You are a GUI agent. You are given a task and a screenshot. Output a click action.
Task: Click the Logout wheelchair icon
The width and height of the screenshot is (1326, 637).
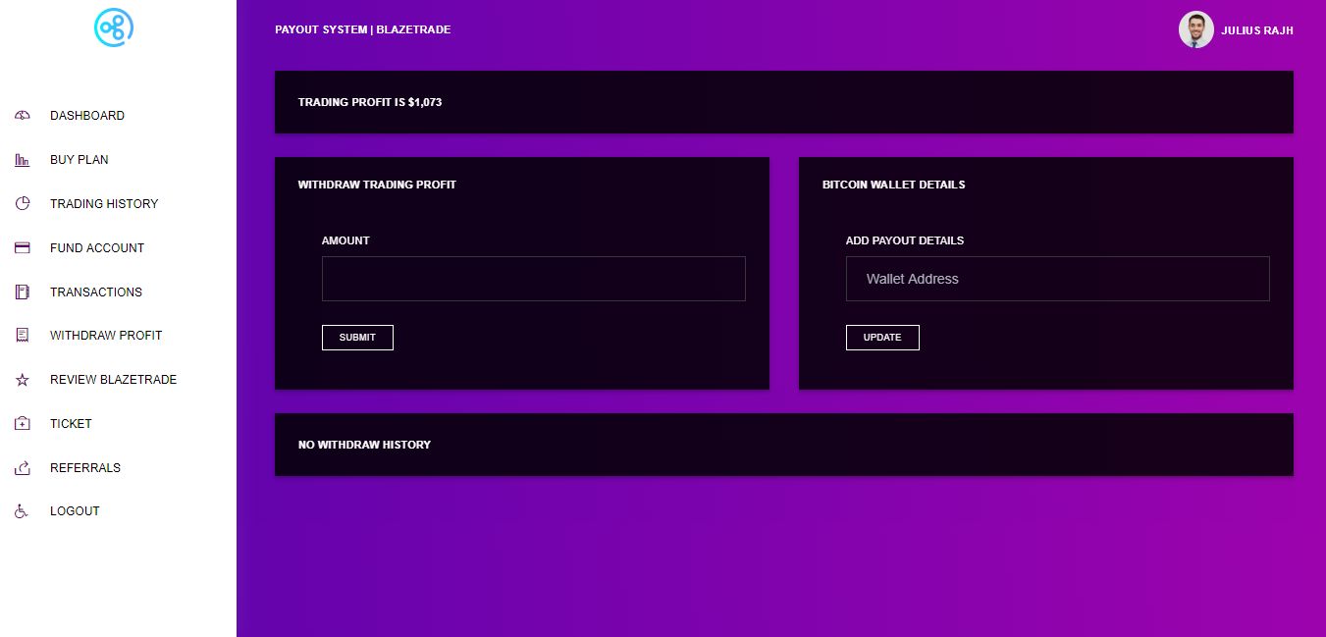(x=23, y=511)
